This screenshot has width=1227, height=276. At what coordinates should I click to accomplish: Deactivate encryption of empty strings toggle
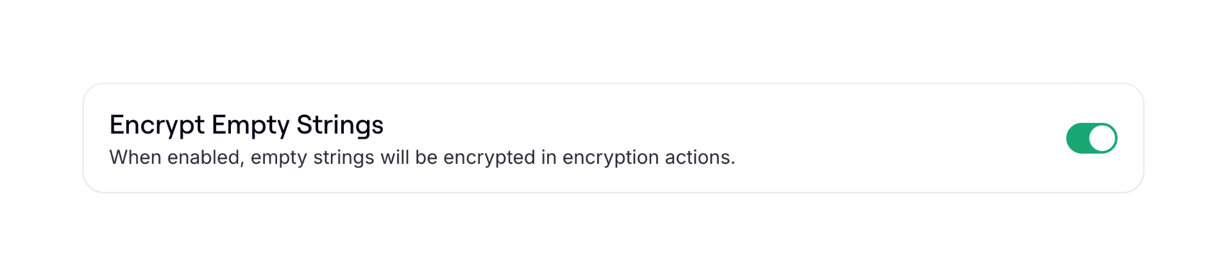(x=1091, y=138)
